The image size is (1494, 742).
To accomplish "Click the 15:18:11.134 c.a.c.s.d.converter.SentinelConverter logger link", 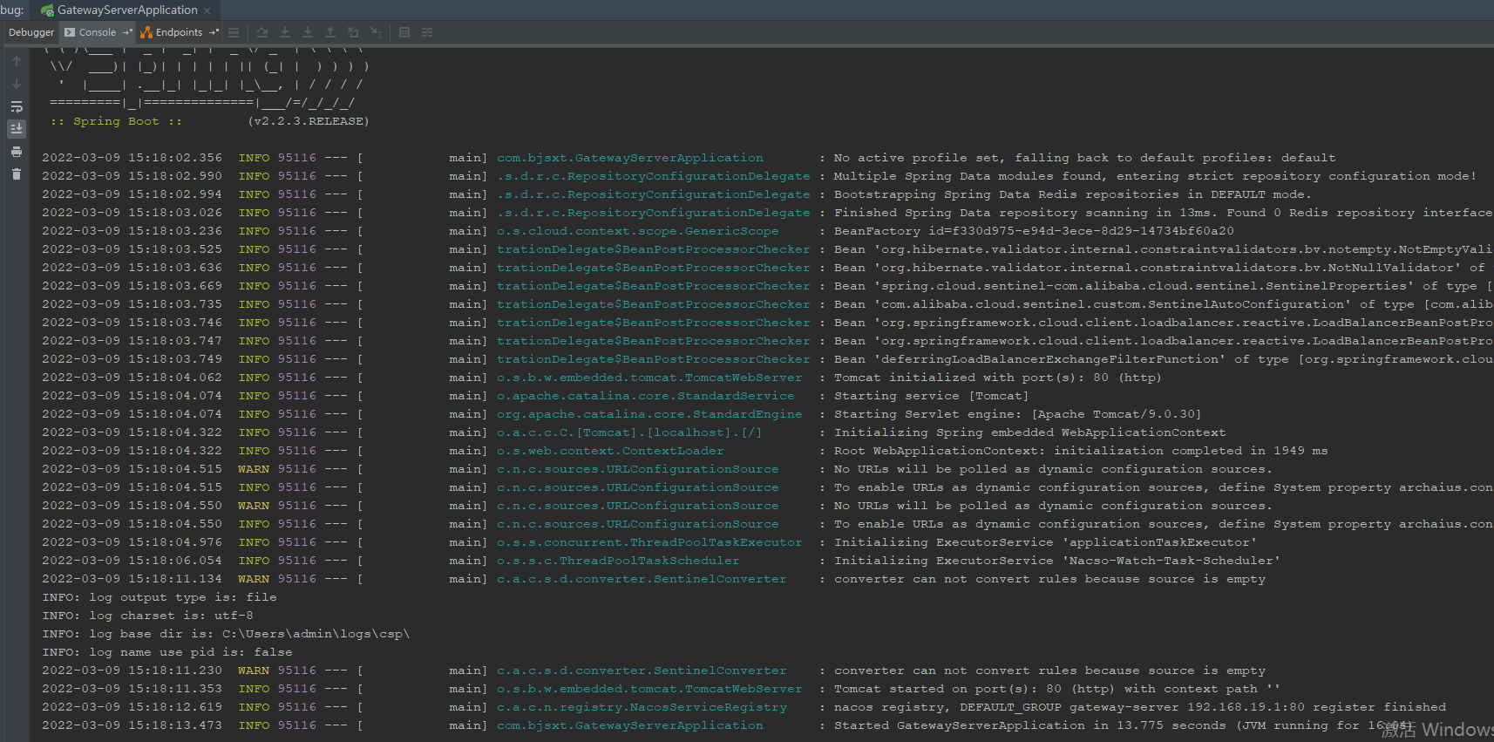I will click(x=642, y=579).
